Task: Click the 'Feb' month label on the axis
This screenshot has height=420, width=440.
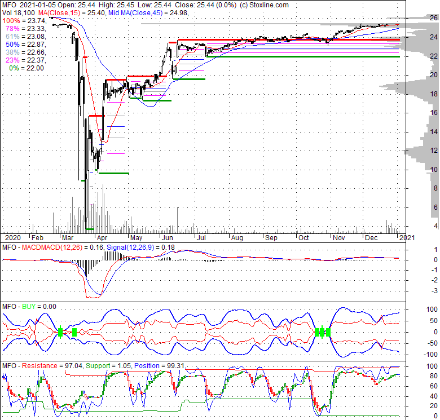Action: tap(37, 238)
